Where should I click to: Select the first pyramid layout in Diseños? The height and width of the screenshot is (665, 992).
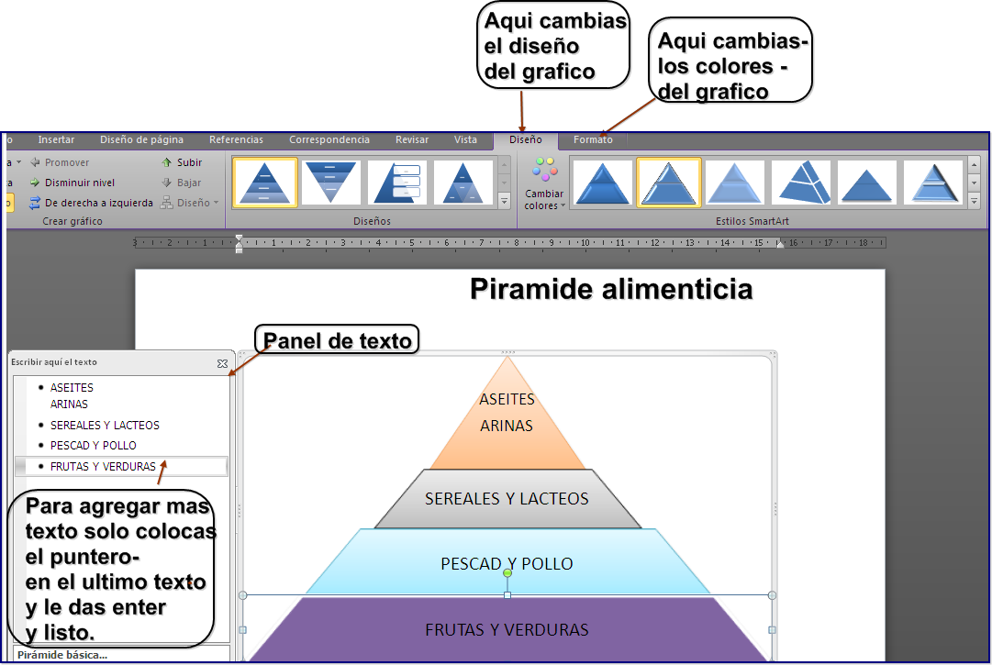(x=265, y=182)
